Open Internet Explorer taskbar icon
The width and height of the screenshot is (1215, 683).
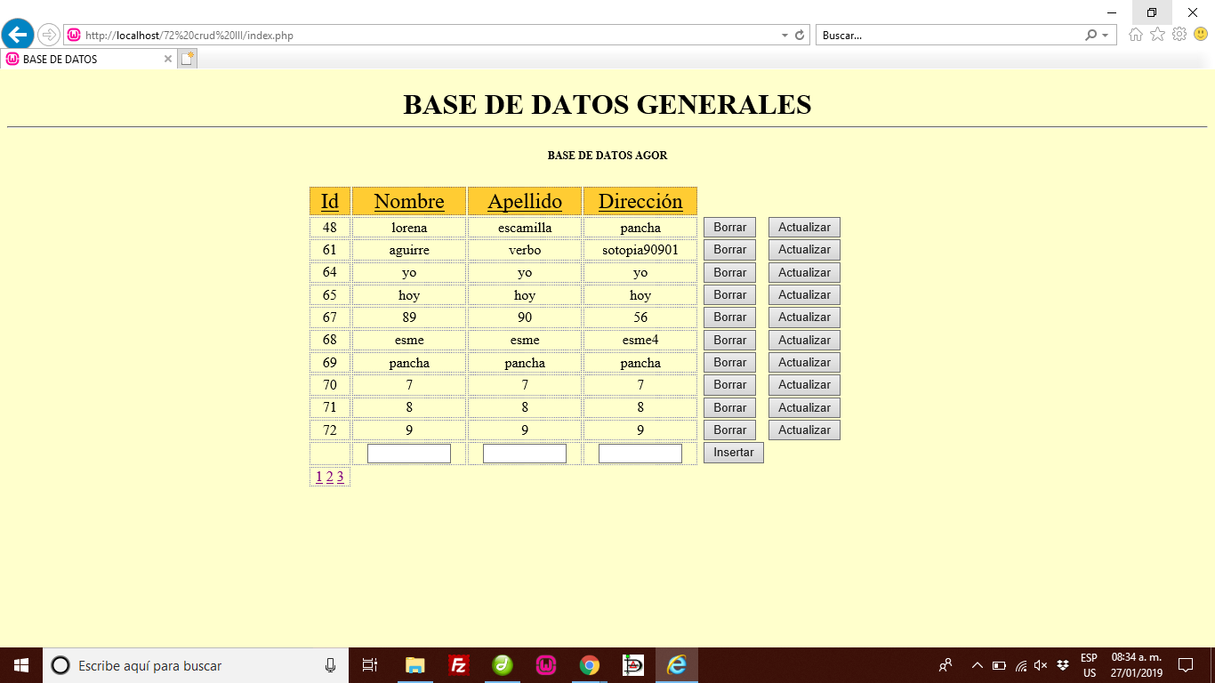(x=677, y=665)
